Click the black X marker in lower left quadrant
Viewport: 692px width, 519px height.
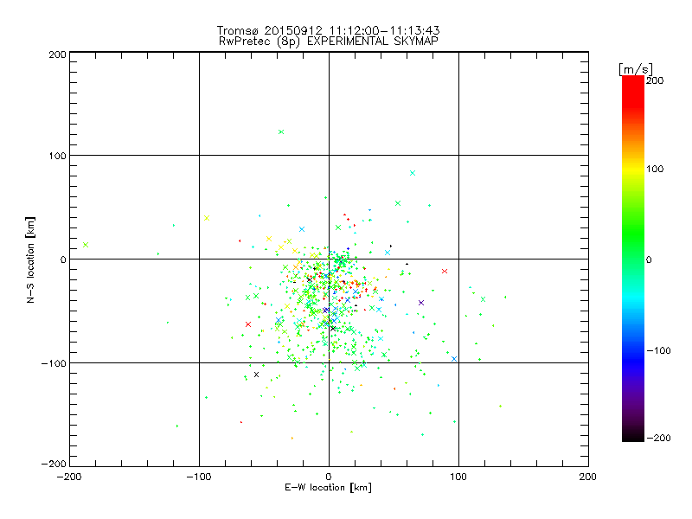256,375
